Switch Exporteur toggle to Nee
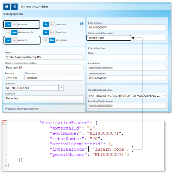Screen dimensions: 176x176 click(52, 32)
